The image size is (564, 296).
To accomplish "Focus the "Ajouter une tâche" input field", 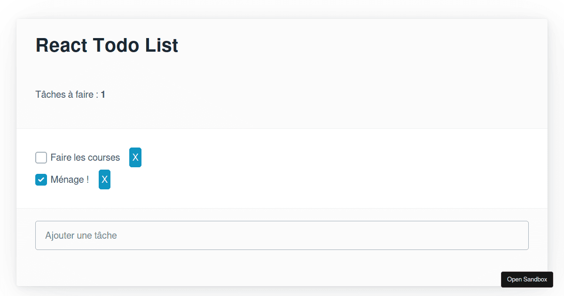I will [282, 235].
